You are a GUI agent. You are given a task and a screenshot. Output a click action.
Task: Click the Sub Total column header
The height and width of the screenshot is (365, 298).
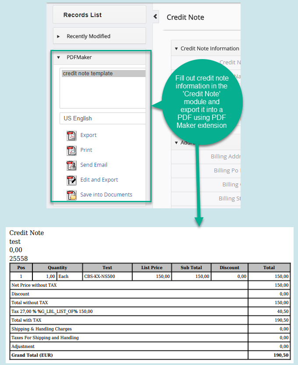191,268
